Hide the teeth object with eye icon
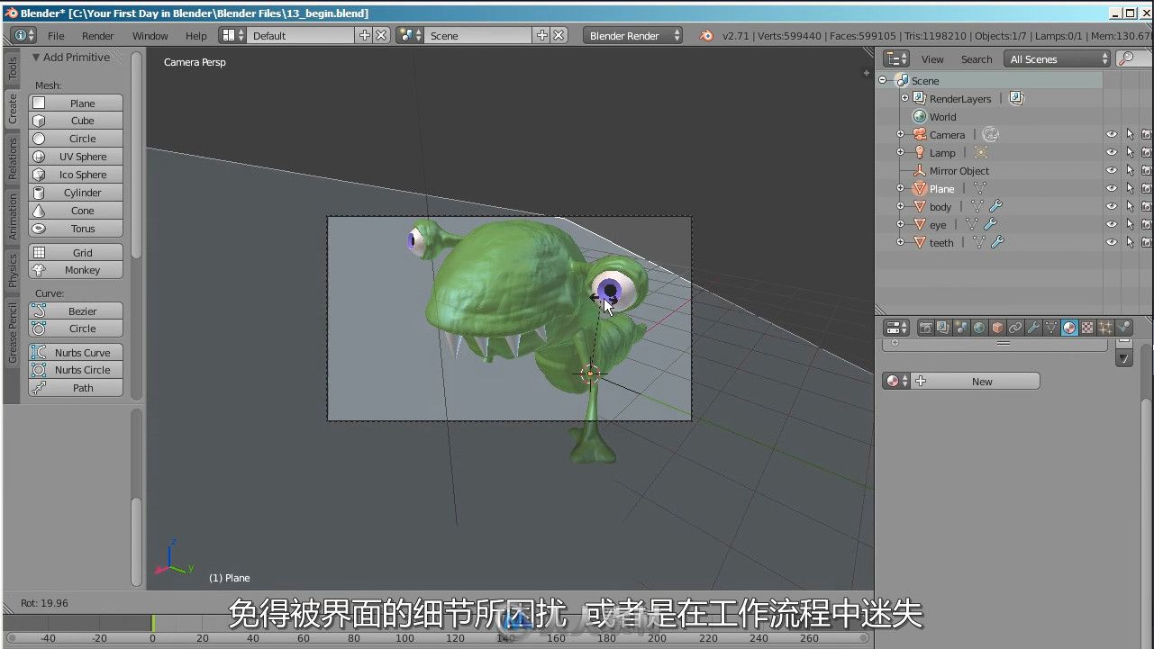 pos(1112,242)
